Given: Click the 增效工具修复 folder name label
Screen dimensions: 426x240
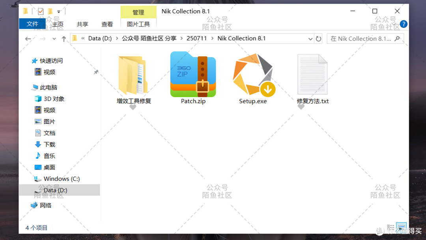Looking at the screenshot, I should click(x=134, y=101).
